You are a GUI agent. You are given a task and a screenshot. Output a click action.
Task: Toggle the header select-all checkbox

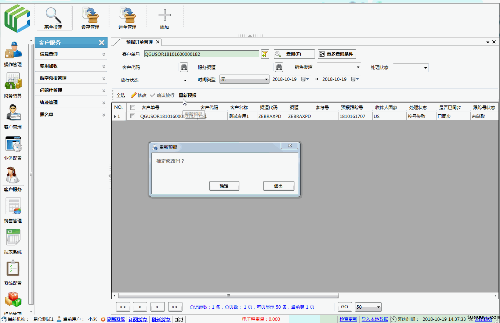point(133,108)
